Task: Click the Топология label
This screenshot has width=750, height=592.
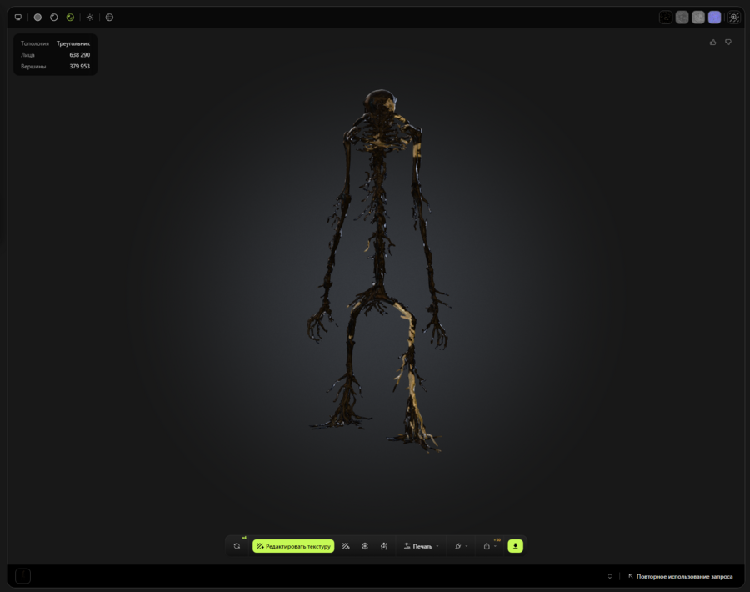Action: (35, 43)
